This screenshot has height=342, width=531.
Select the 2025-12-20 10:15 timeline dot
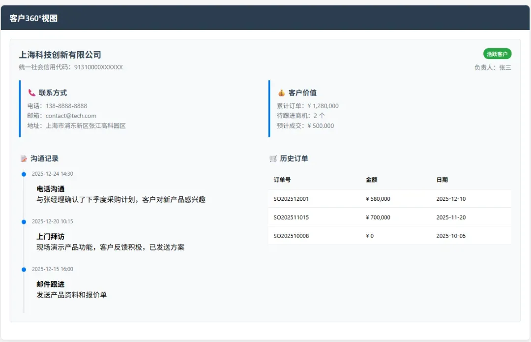coord(24,222)
